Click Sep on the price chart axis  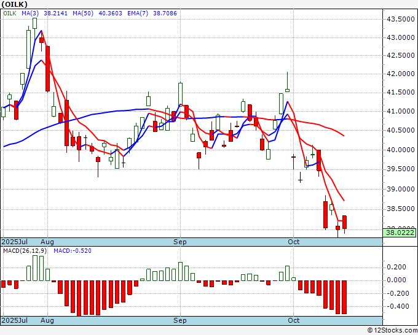[x=180, y=242]
